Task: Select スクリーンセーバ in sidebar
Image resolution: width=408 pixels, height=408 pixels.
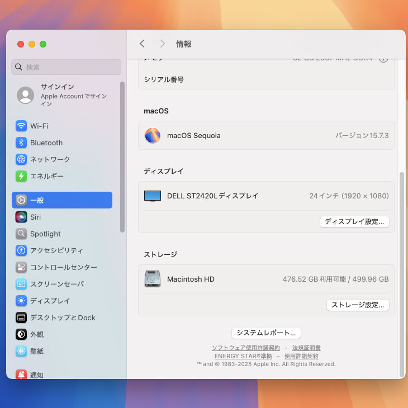Action: 56,284
